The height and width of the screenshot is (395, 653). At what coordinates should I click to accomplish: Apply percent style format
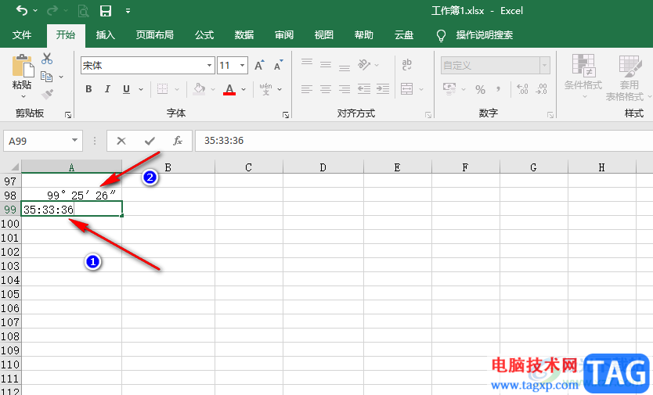pos(480,89)
